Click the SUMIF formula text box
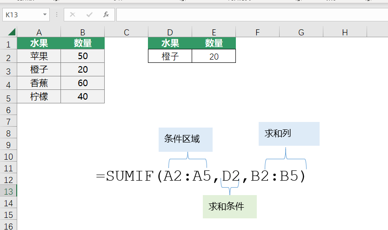The image size is (388, 230). click(201, 176)
